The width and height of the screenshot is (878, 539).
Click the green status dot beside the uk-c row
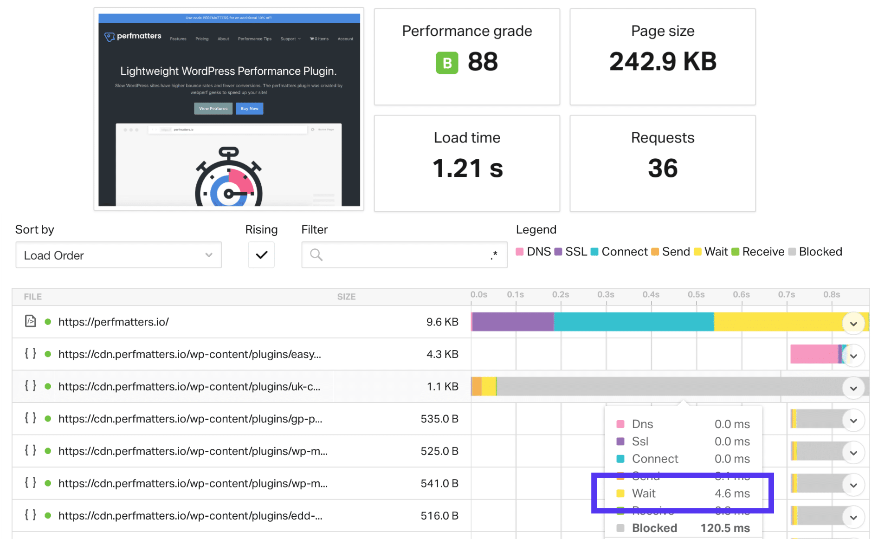48,386
